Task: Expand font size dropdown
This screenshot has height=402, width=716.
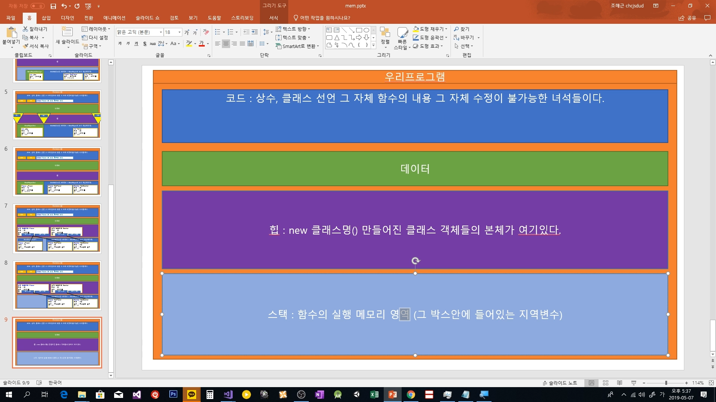Action: (179, 32)
